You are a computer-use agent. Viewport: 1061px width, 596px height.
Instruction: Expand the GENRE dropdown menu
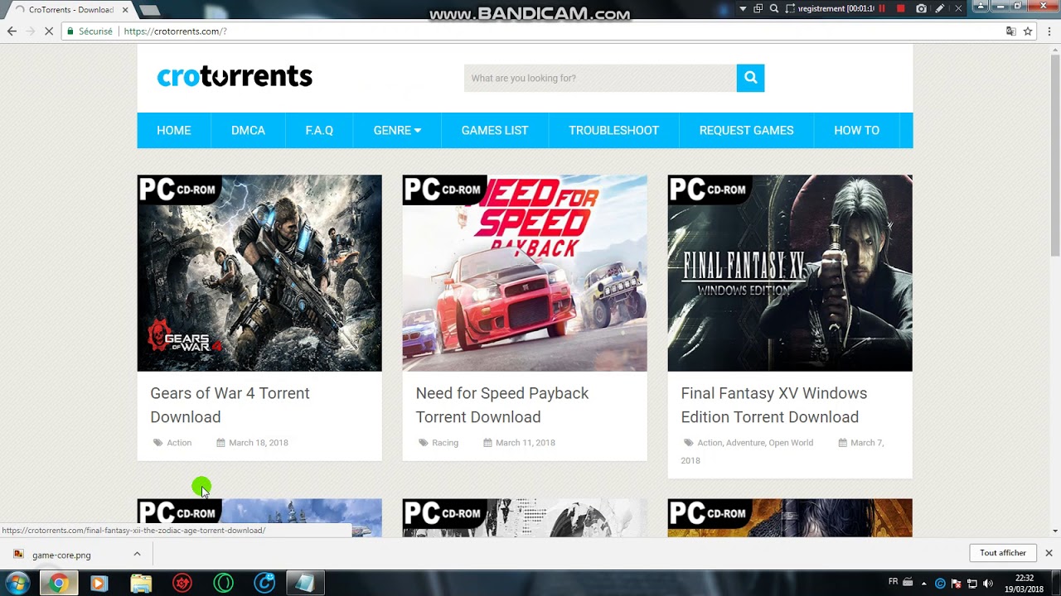397,130
